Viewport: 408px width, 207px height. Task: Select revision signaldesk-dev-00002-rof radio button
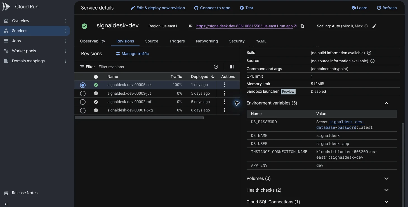(83, 102)
